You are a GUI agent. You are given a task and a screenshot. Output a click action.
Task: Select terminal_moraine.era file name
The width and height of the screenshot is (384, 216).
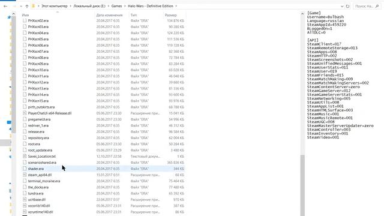pos(44,181)
